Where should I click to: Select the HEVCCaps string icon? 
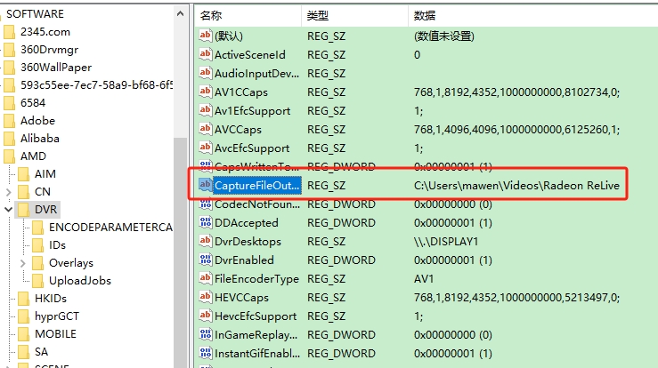click(x=205, y=297)
